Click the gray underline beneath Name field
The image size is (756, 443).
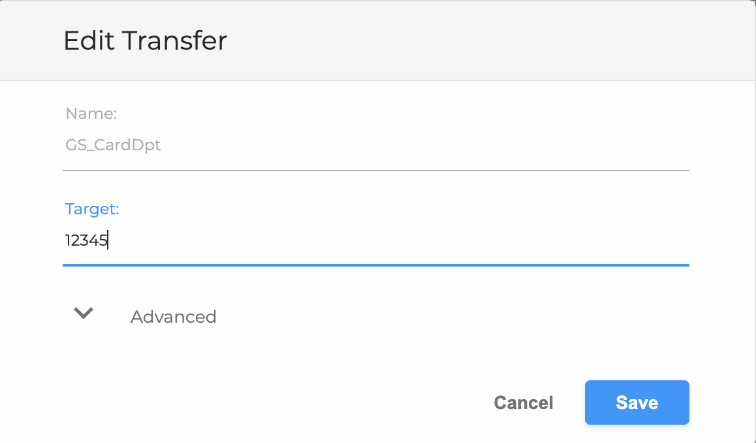[x=375, y=171]
